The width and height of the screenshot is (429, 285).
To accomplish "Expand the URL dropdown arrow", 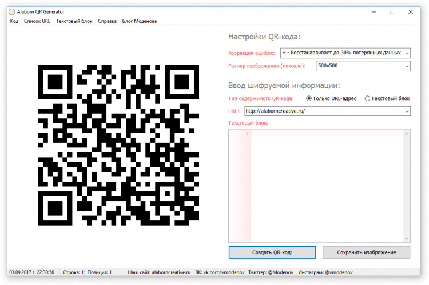I will coord(407,111).
